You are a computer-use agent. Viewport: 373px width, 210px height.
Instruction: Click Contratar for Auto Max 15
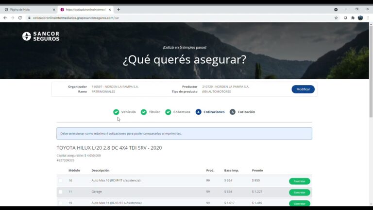click(x=300, y=203)
